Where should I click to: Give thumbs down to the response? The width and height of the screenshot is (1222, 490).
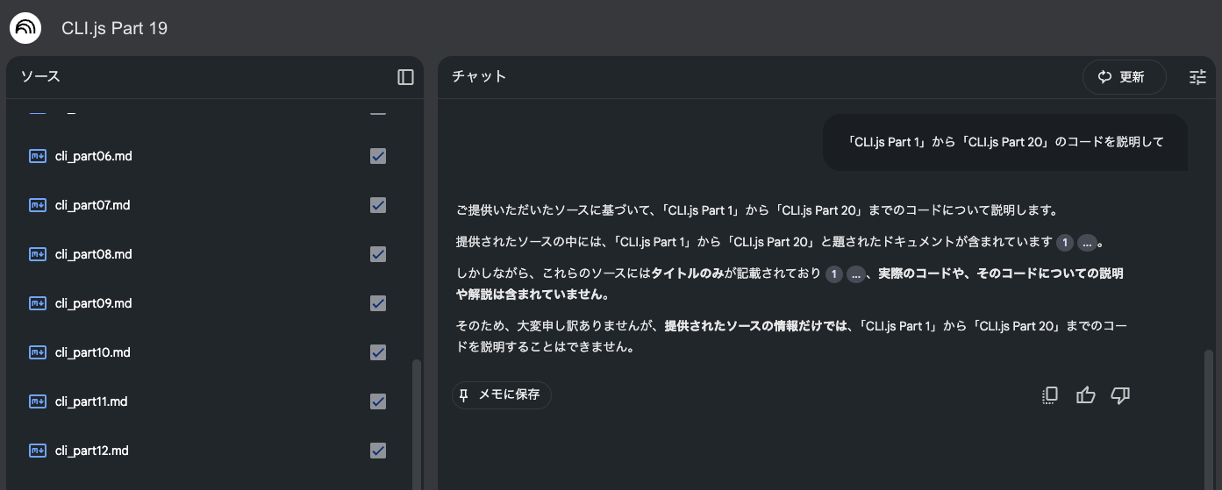(x=1120, y=395)
